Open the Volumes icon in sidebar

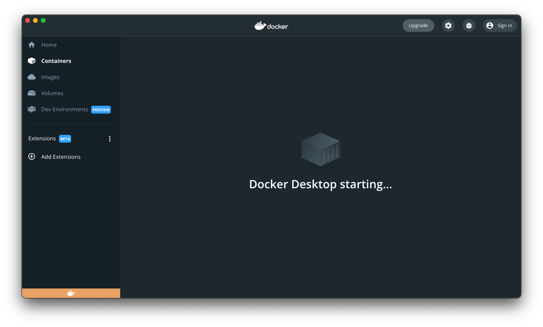click(x=31, y=93)
